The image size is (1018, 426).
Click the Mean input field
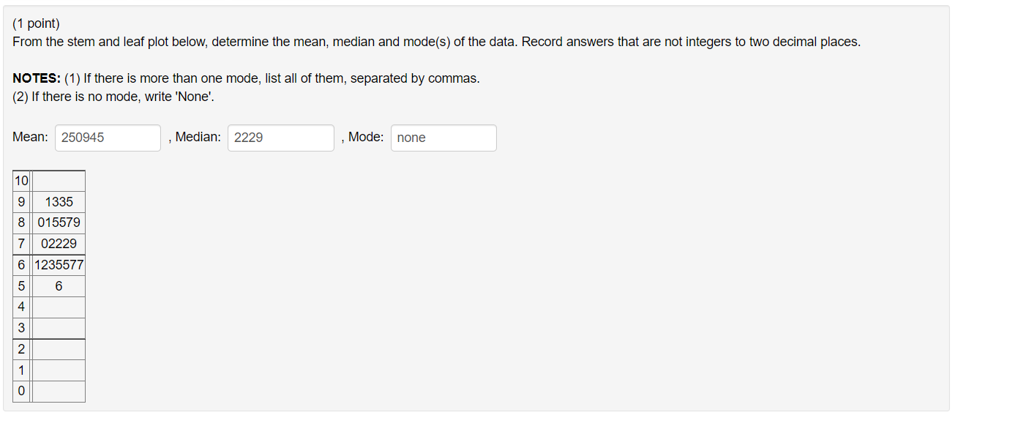tap(107, 138)
